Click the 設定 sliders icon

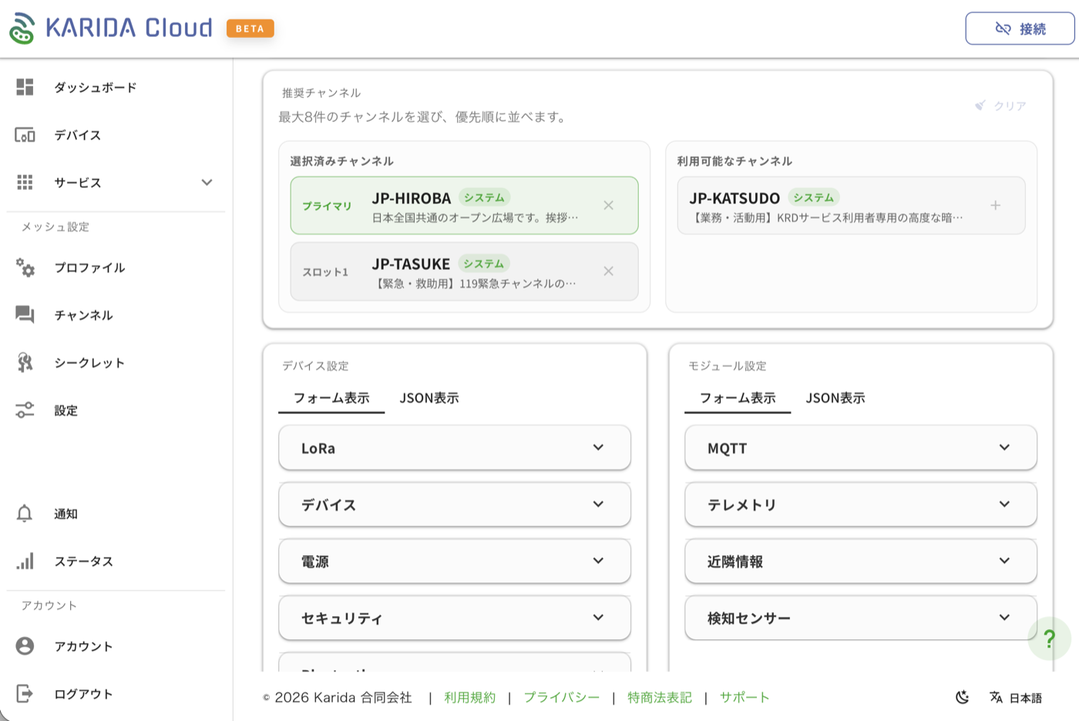click(x=25, y=410)
